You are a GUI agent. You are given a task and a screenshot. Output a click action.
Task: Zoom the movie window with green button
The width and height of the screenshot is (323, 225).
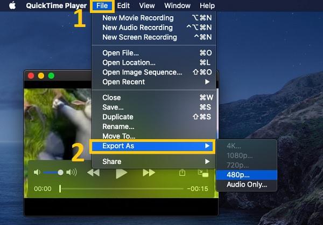pos(51,76)
